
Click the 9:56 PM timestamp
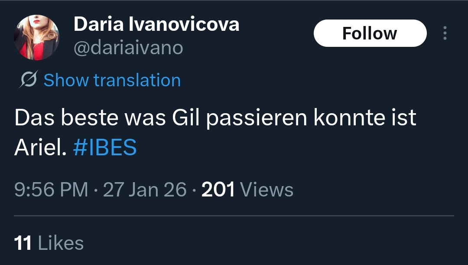(x=51, y=190)
